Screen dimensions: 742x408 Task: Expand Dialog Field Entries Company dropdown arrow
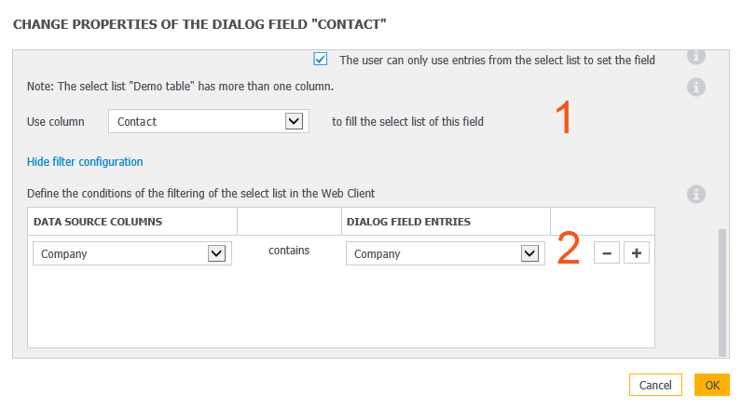529,253
